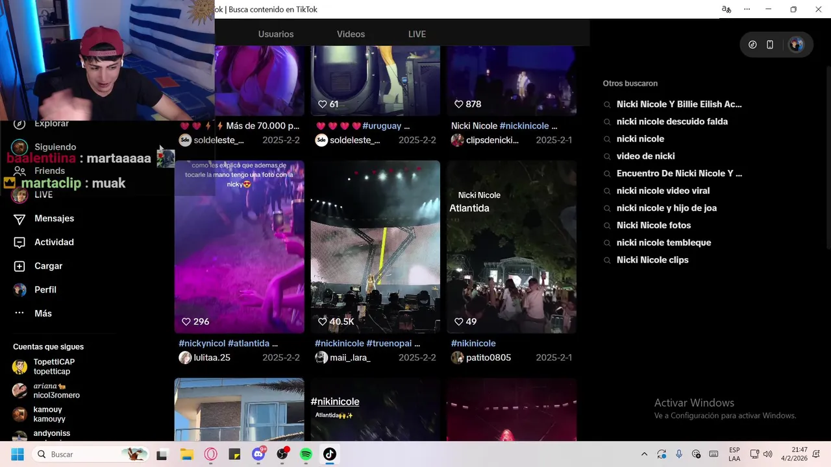Image resolution: width=831 pixels, height=467 pixels.
Task: Open Cargar in the sidebar
Action: (49, 266)
